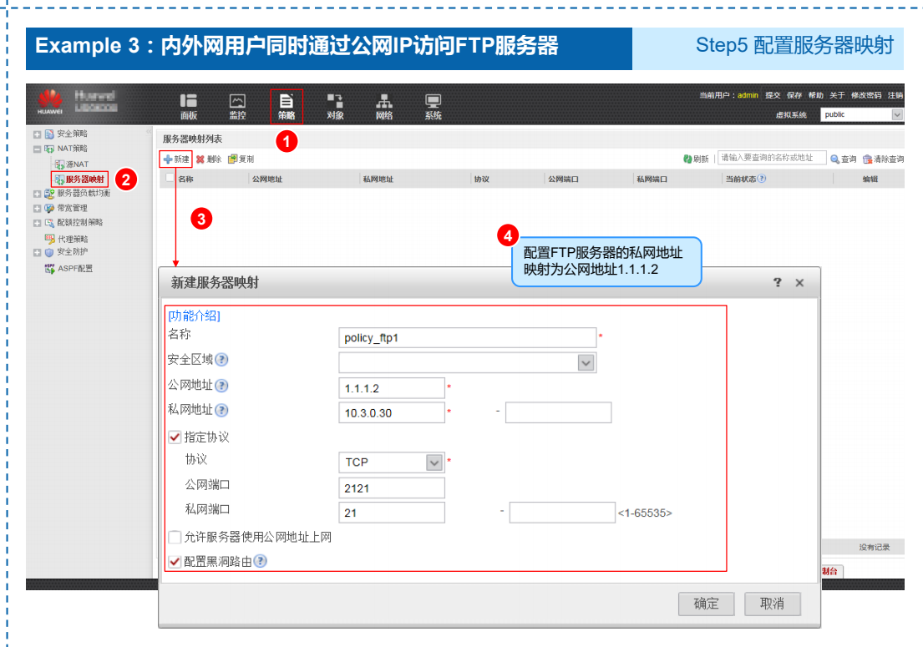The image size is (923, 647).
Task: Enable 允许服务器使用公网地址上网 checkbox
Action: 175,537
